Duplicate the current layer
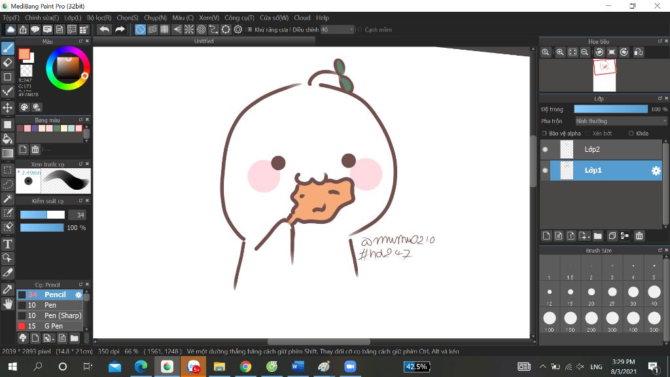 [x=612, y=236]
